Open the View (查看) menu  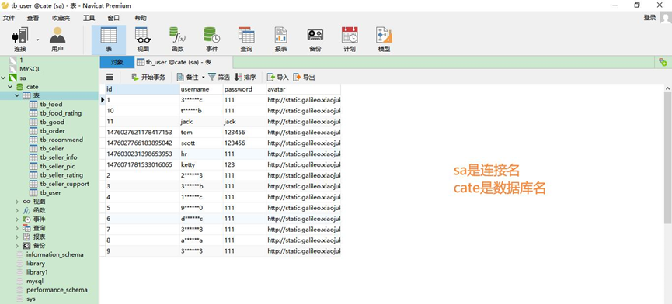pos(33,18)
